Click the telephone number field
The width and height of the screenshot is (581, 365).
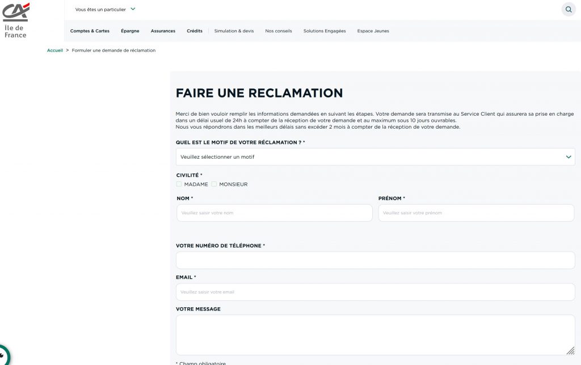coord(375,261)
